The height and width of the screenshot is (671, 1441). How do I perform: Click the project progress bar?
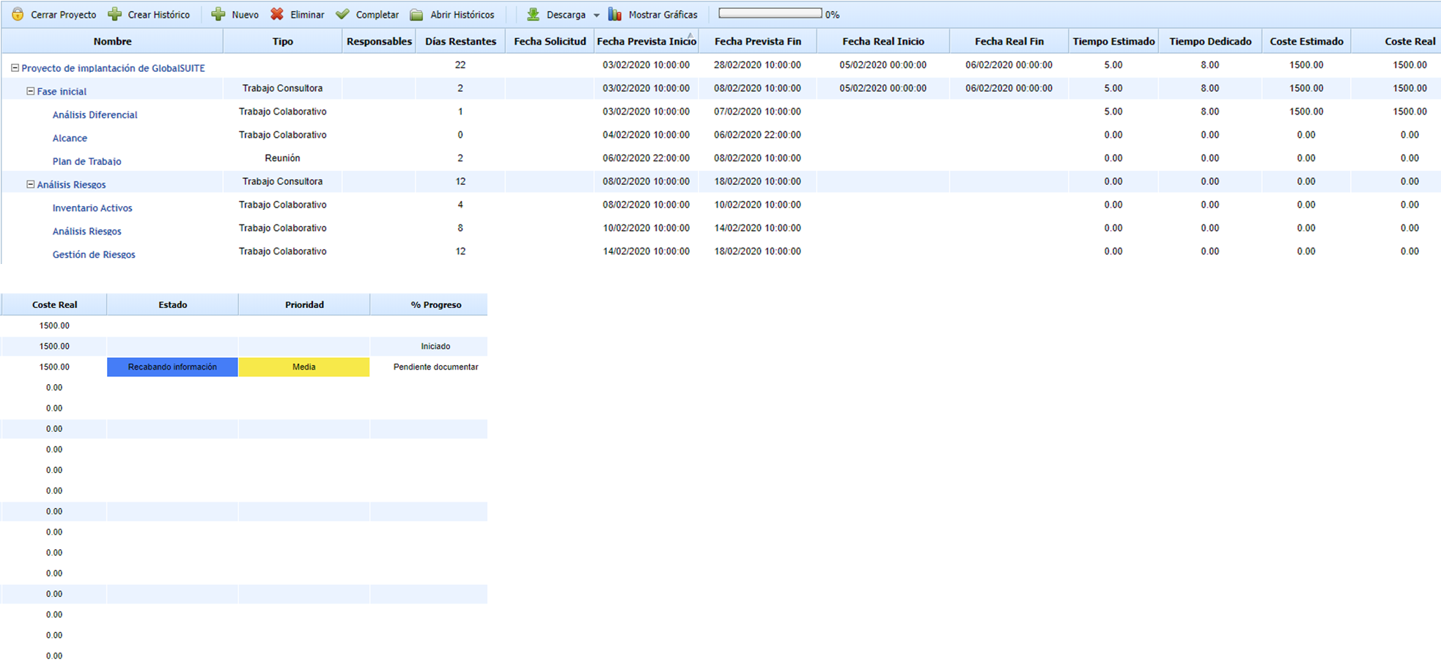(770, 14)
